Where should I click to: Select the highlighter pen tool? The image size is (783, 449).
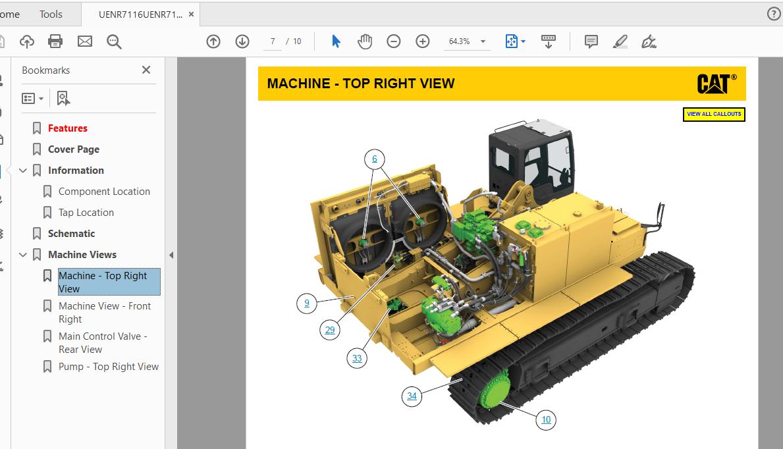(x=620, y=41)
